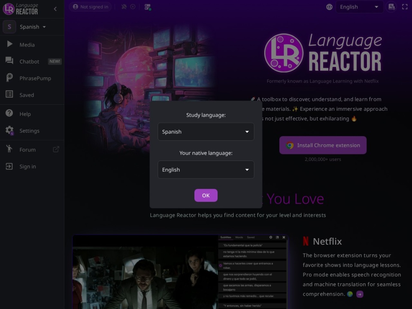Screen dimensions: 412x309
Task: Open Settings from the sidebar
Action: pos(32,130)
